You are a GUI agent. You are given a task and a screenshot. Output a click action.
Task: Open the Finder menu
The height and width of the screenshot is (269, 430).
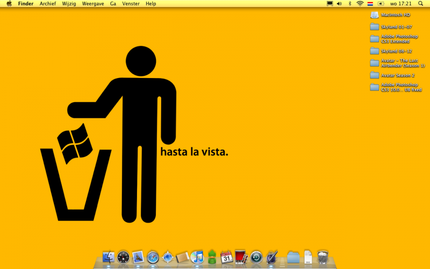26,4
